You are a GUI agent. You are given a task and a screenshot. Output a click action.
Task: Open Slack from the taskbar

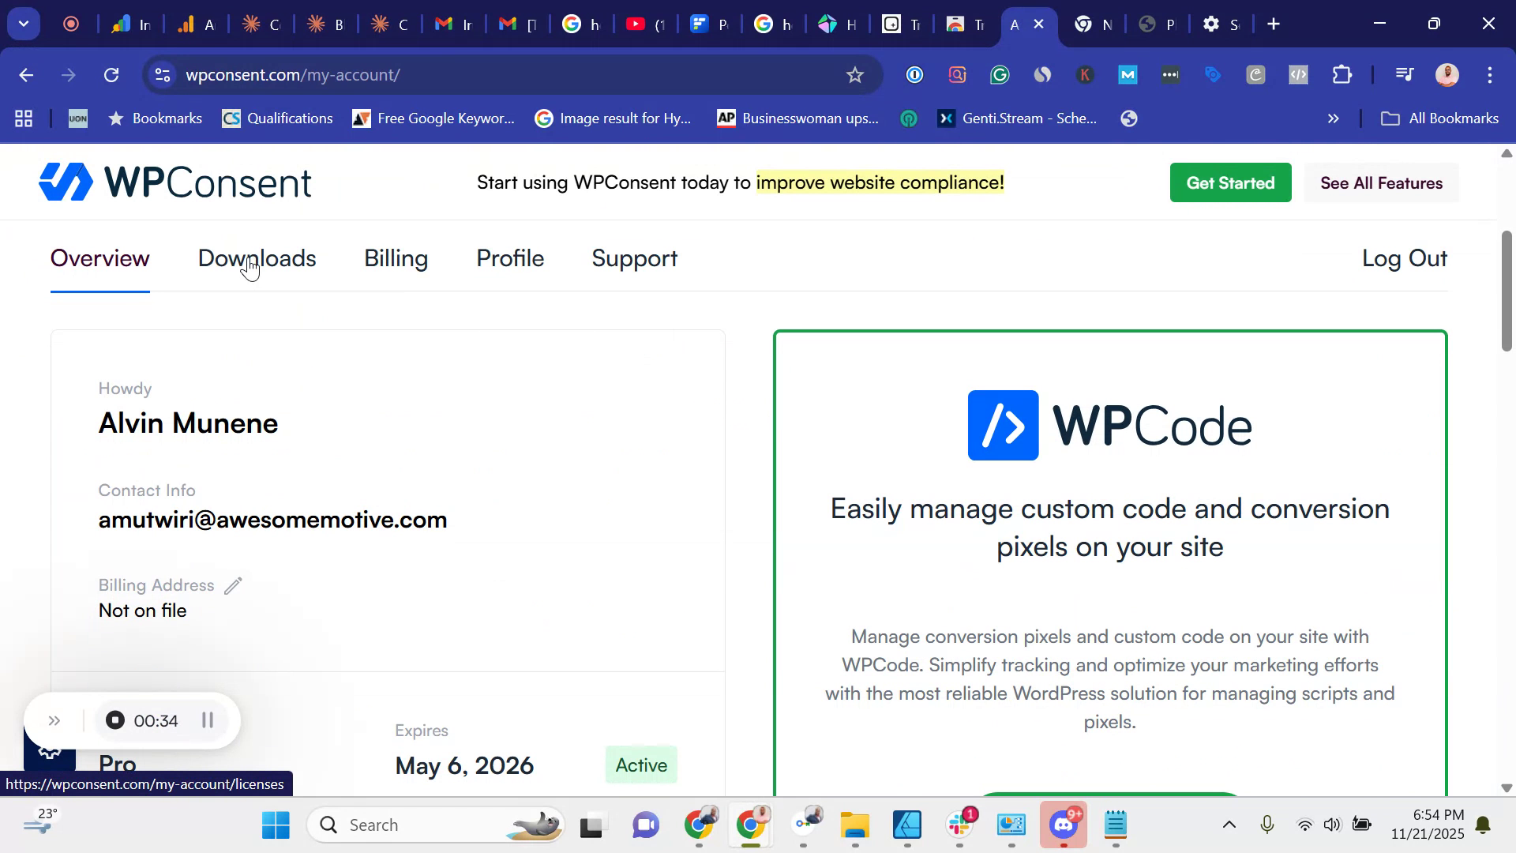click(x=959, y=825)
